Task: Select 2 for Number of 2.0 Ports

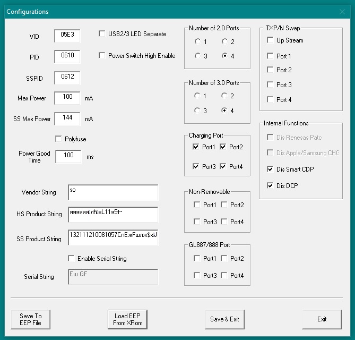Action: click(x=224, y=41)
